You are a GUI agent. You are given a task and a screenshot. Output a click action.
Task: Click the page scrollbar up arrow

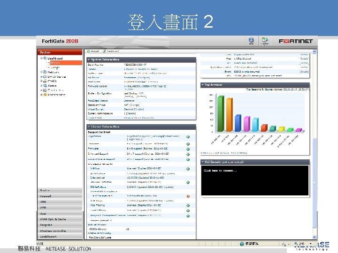(x=314, y=52)
